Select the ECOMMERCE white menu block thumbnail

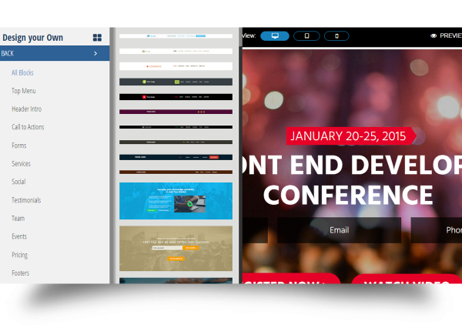(x=176, y=66)
